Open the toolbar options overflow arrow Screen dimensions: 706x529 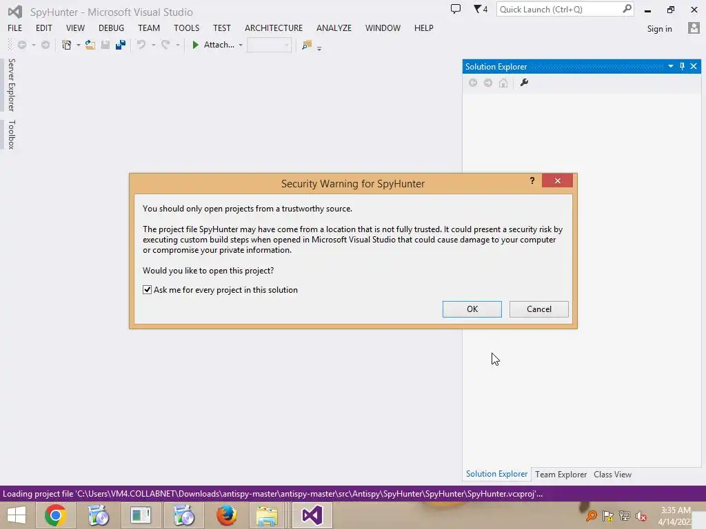pyautogui.click(x=319, y=48)
